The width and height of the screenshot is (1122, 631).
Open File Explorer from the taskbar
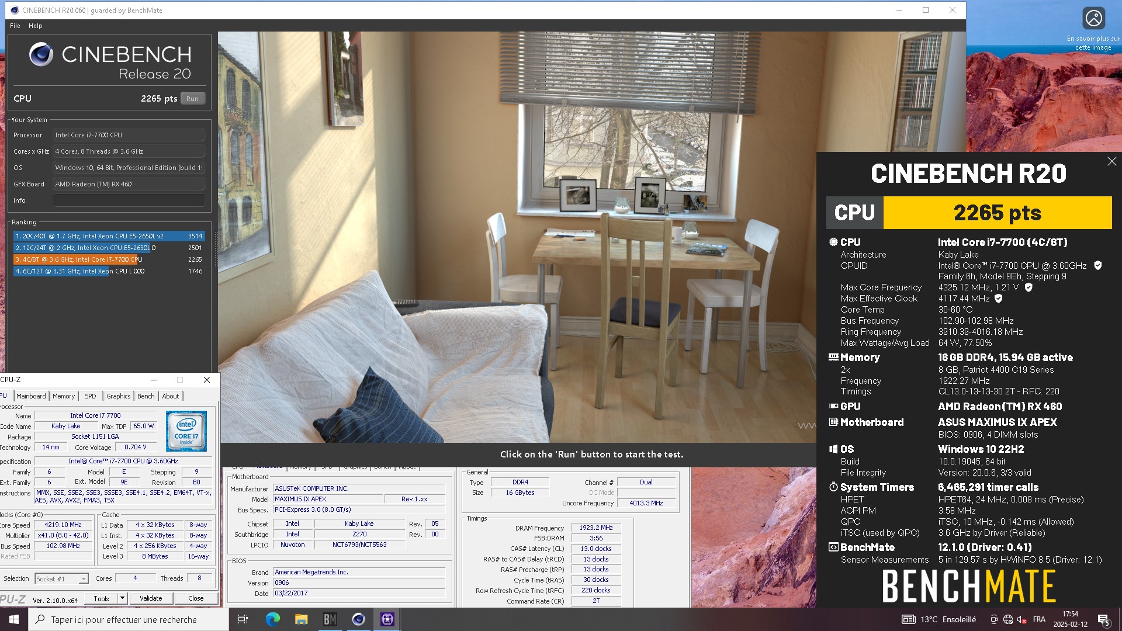pos(301,619)
